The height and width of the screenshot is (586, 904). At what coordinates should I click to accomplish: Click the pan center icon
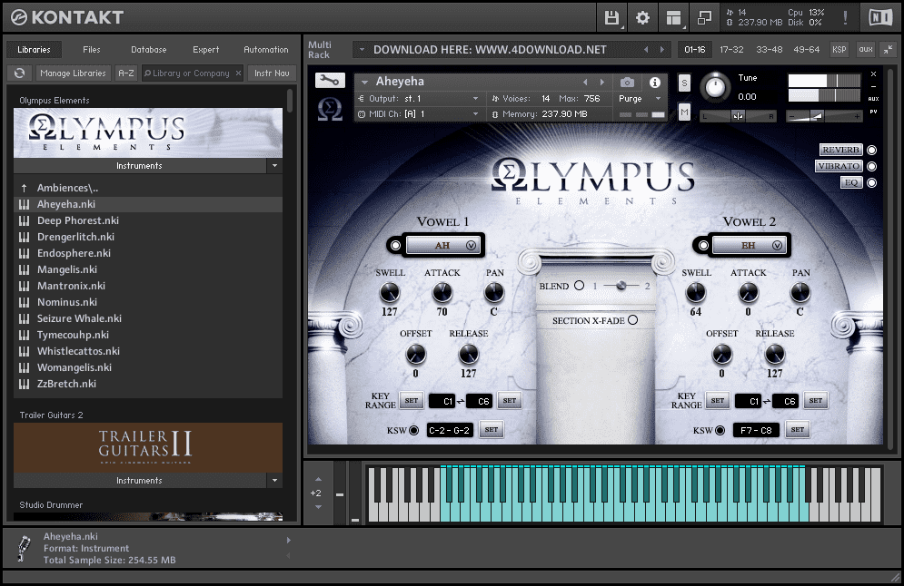[738, 116]
